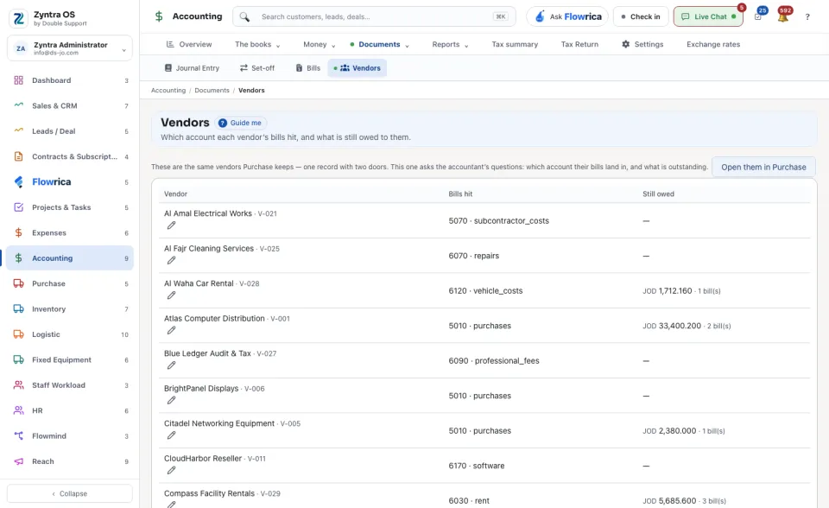Click the help question mark icon

807,17
